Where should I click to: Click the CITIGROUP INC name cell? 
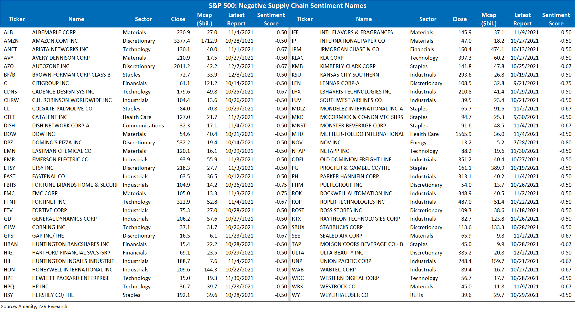(x=50, y=83)
